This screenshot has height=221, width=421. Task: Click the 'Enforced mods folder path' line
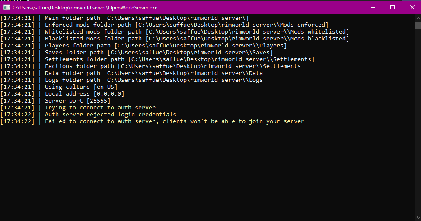[x=186, y=25]
